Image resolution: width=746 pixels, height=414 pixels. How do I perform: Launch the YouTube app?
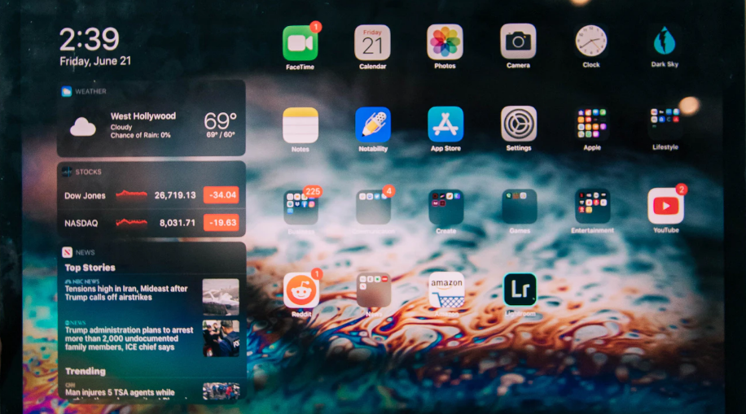pyautogui.click(x=665, y=207)
